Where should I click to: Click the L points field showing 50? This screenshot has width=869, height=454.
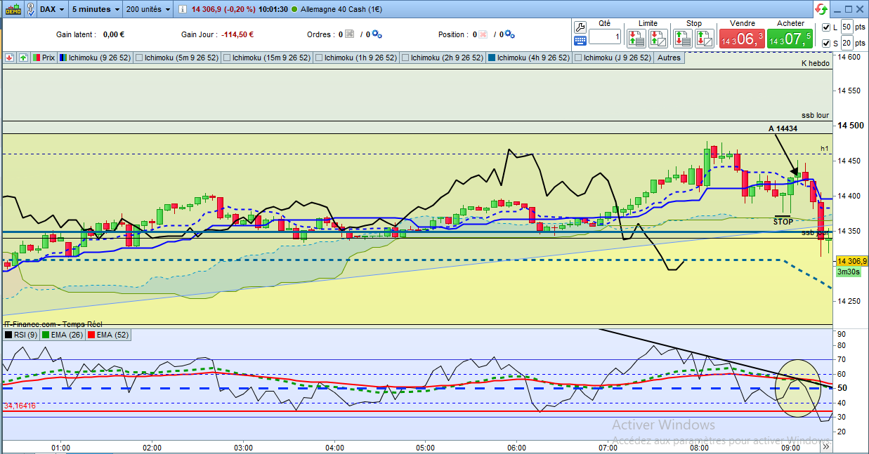pos(847,27)
